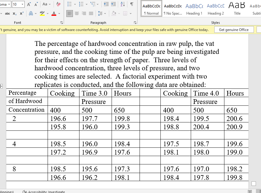Click table cell containing 200.4

point(207,127)
